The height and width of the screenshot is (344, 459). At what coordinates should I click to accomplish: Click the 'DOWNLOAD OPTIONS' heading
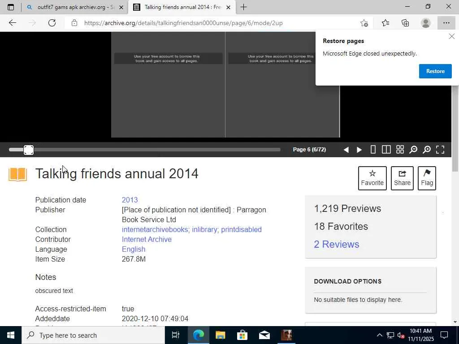click(x=348, y=281)
